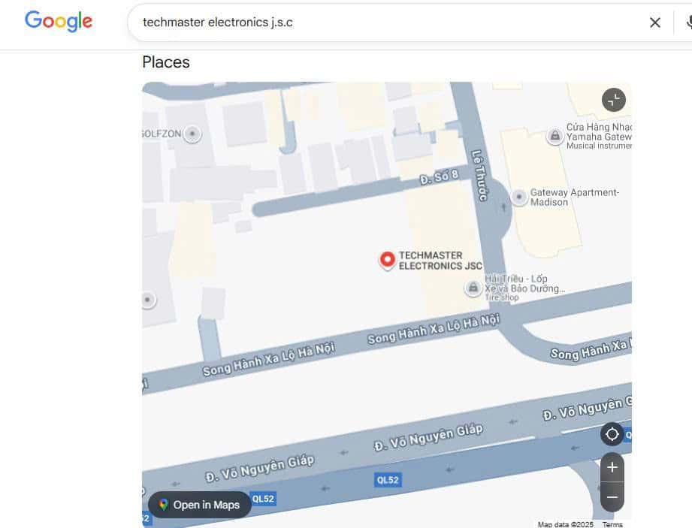
Task: Click the show my location button
Action: (612, 434)
